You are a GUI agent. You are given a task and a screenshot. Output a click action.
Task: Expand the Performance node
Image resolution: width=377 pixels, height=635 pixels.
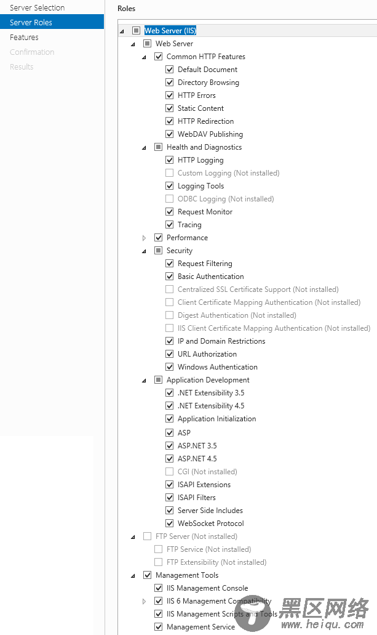(145, 238)
